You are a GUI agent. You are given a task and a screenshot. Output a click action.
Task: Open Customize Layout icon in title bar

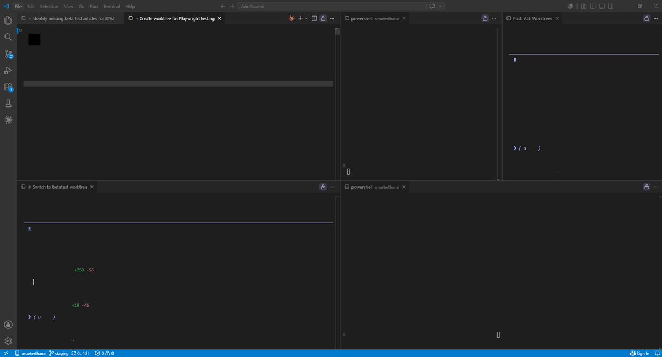click(x=584, y=6)
